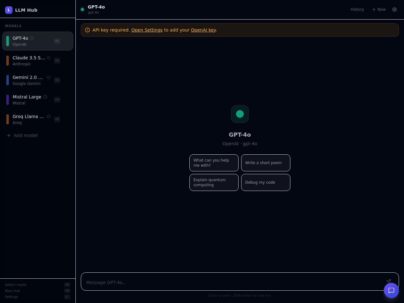Click the Settings shortcut hint in footer
The height and width of the screenshot is (303, 404).
coord(38,297)
